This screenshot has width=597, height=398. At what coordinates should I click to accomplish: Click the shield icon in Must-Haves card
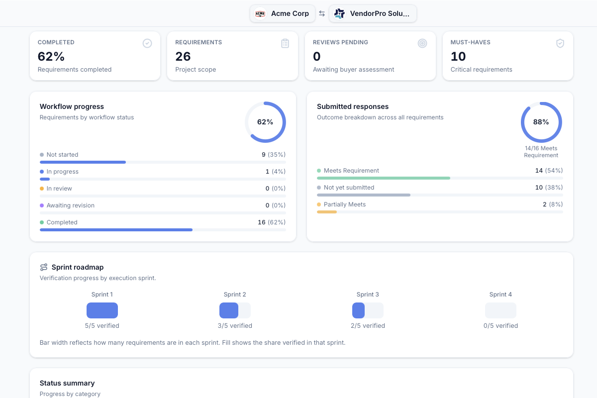pos(560,43)
